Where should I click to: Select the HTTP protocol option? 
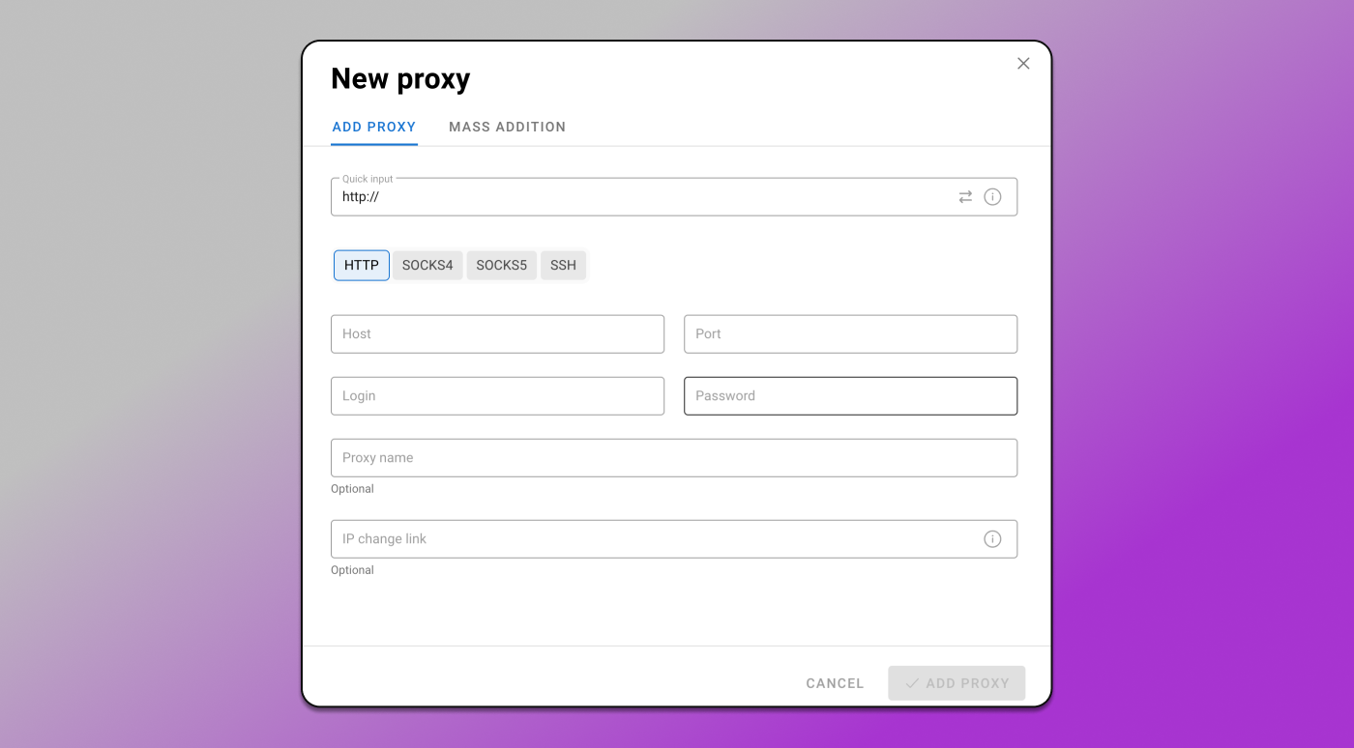tap(362, 265)
